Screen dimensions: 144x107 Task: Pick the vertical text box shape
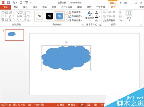click(10, 12)
